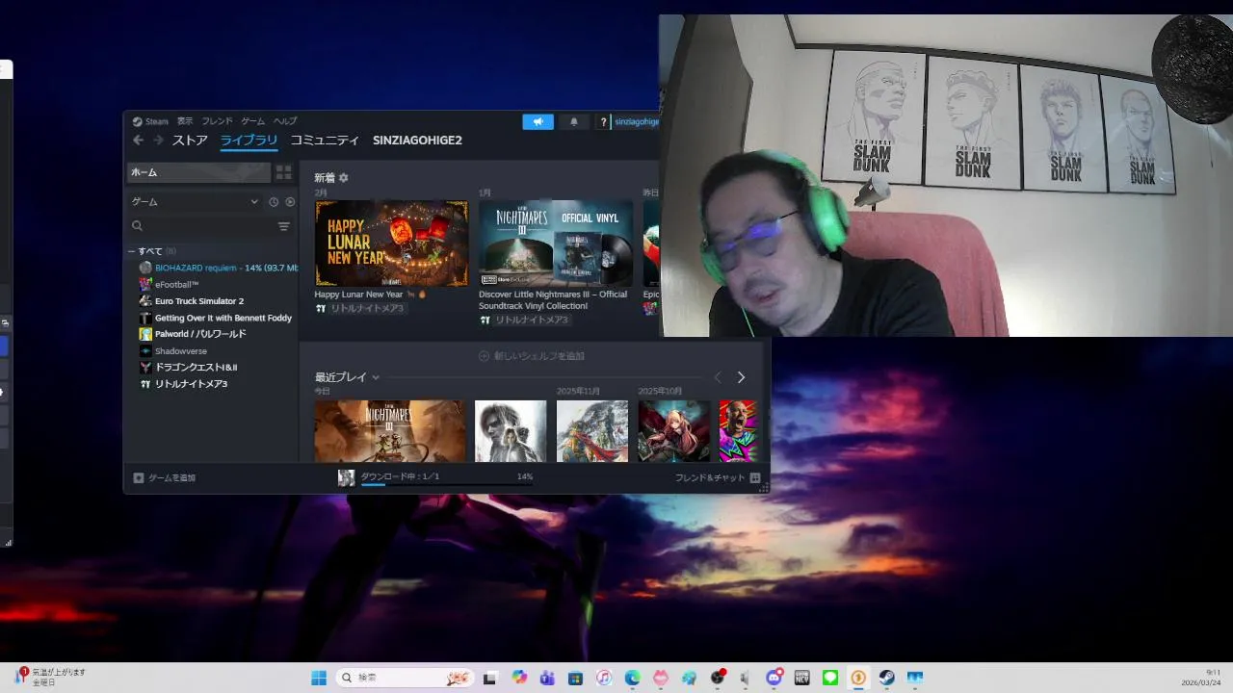Open iTunes music taskbar icon
This screenshot has width=1233, height=693.
pos(604,678)
